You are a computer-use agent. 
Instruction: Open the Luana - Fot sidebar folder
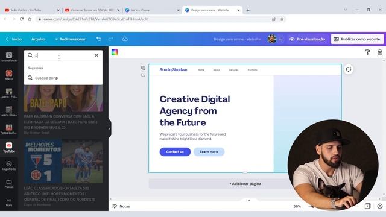[9, 93]
